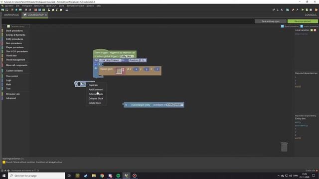The height and width of the screenshot is (179, 319).
Task: Open the Entity dies trigger dropdown
Action: click(127, 56)
